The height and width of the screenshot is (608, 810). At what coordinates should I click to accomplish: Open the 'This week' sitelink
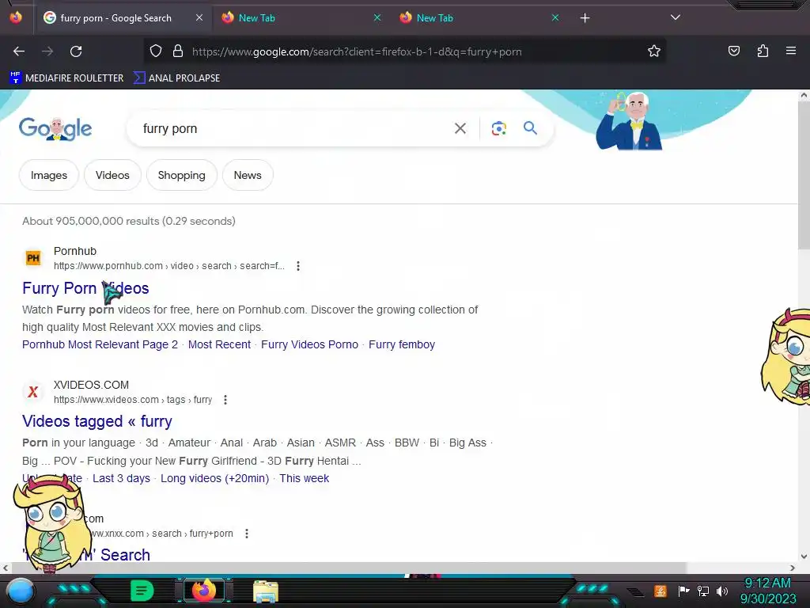(305, 478)
